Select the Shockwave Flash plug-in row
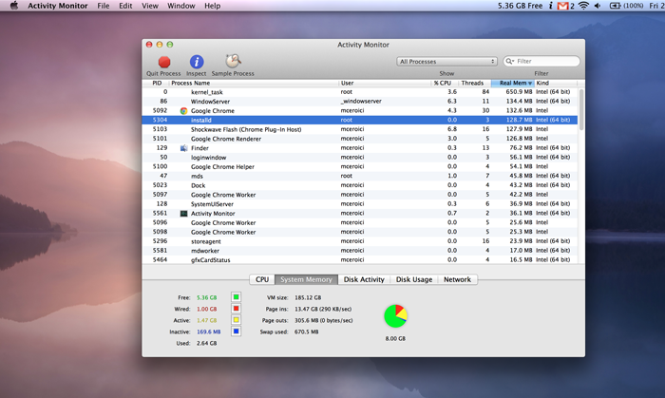Image resolution: width=665 pixels, height=398 pixels. (x=360, y=129)
